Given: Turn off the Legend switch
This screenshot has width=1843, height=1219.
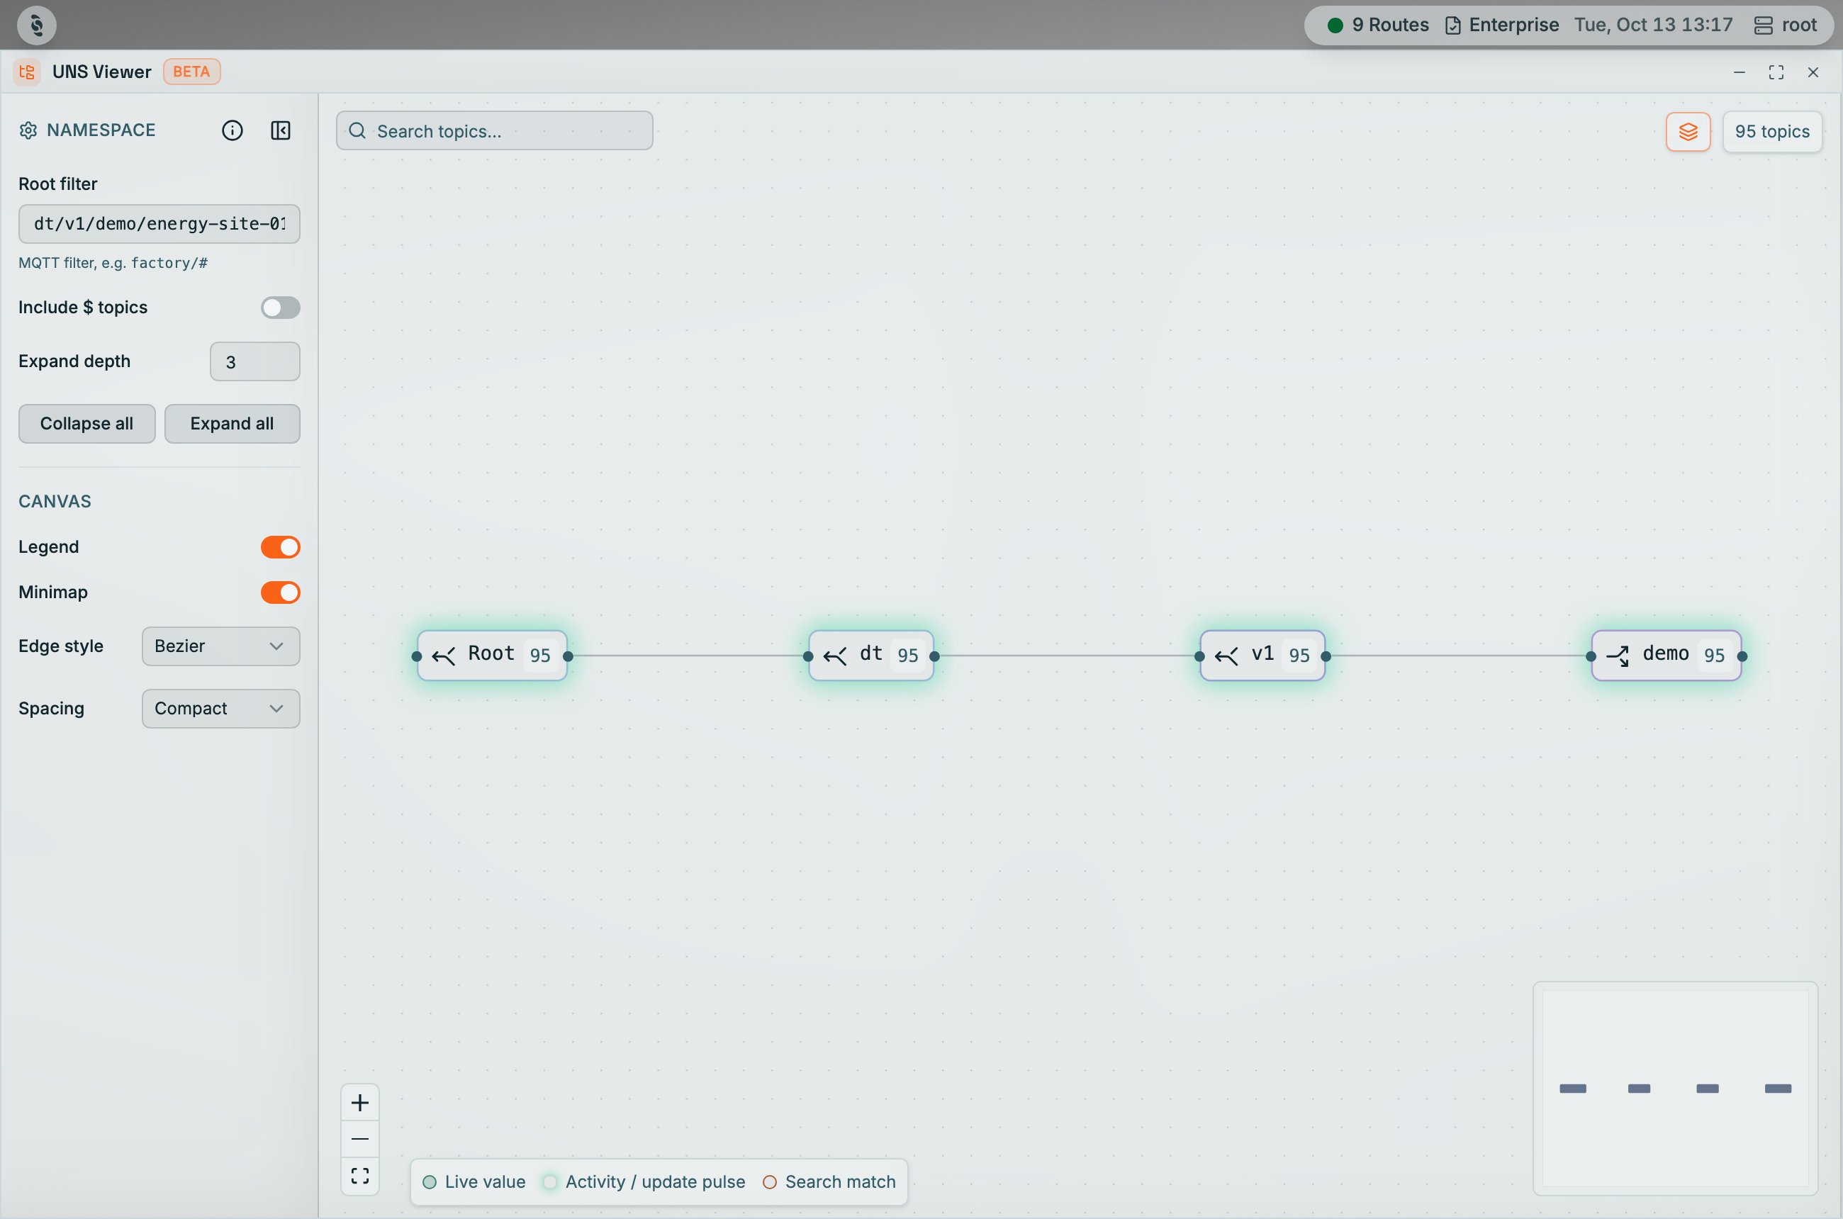Looking at the screenshot, I should point(280,547).
